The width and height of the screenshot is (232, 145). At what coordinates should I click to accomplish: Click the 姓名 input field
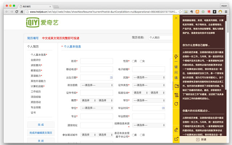click(97, 61)
